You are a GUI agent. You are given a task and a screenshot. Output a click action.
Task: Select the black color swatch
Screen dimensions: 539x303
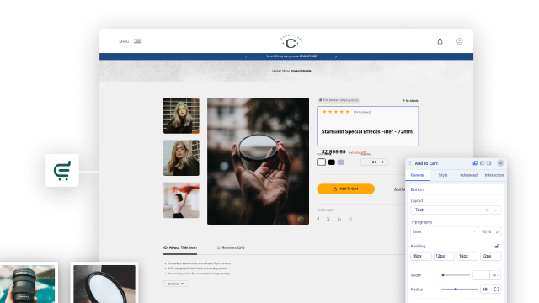coord(331,162)
